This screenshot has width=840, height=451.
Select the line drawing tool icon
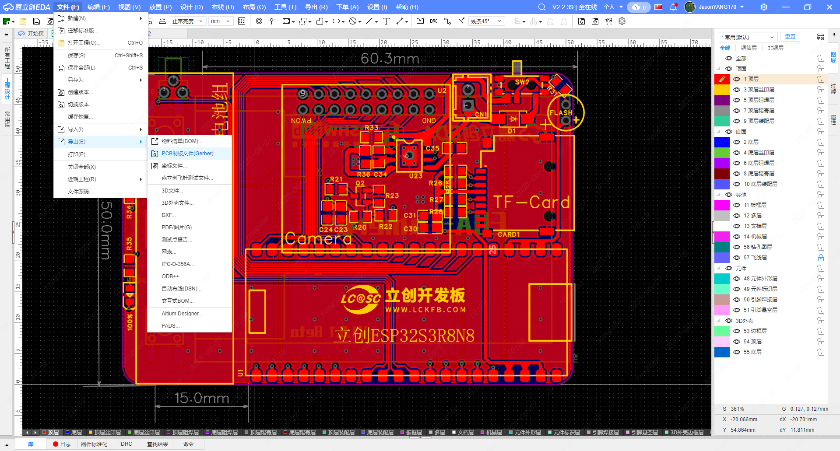tap(369, 21)
